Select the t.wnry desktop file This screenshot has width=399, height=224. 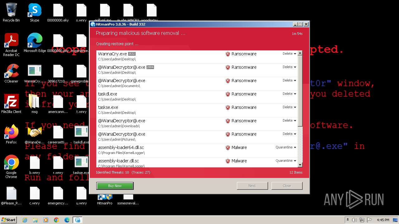(81, 104)
